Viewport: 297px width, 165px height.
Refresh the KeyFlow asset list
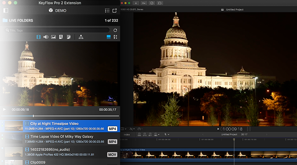click(x=115, y=30)
